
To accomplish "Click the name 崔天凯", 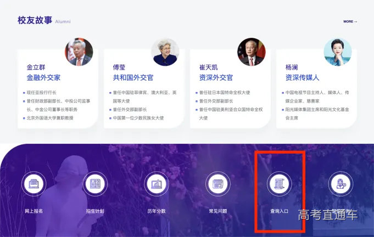I will click(x=209, y=67).
